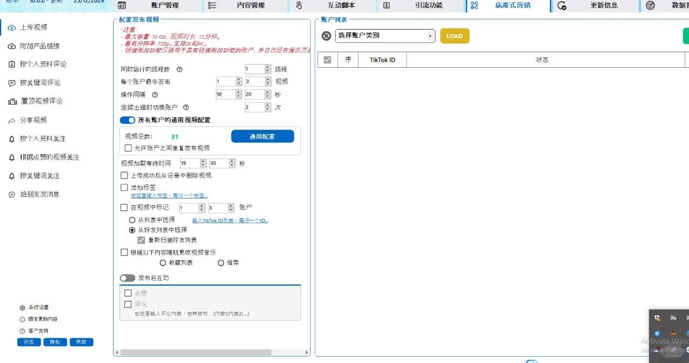Select the 按关键词评论 sidebar tool
This screenshot has width=689, height=363.
coord(40,82)
